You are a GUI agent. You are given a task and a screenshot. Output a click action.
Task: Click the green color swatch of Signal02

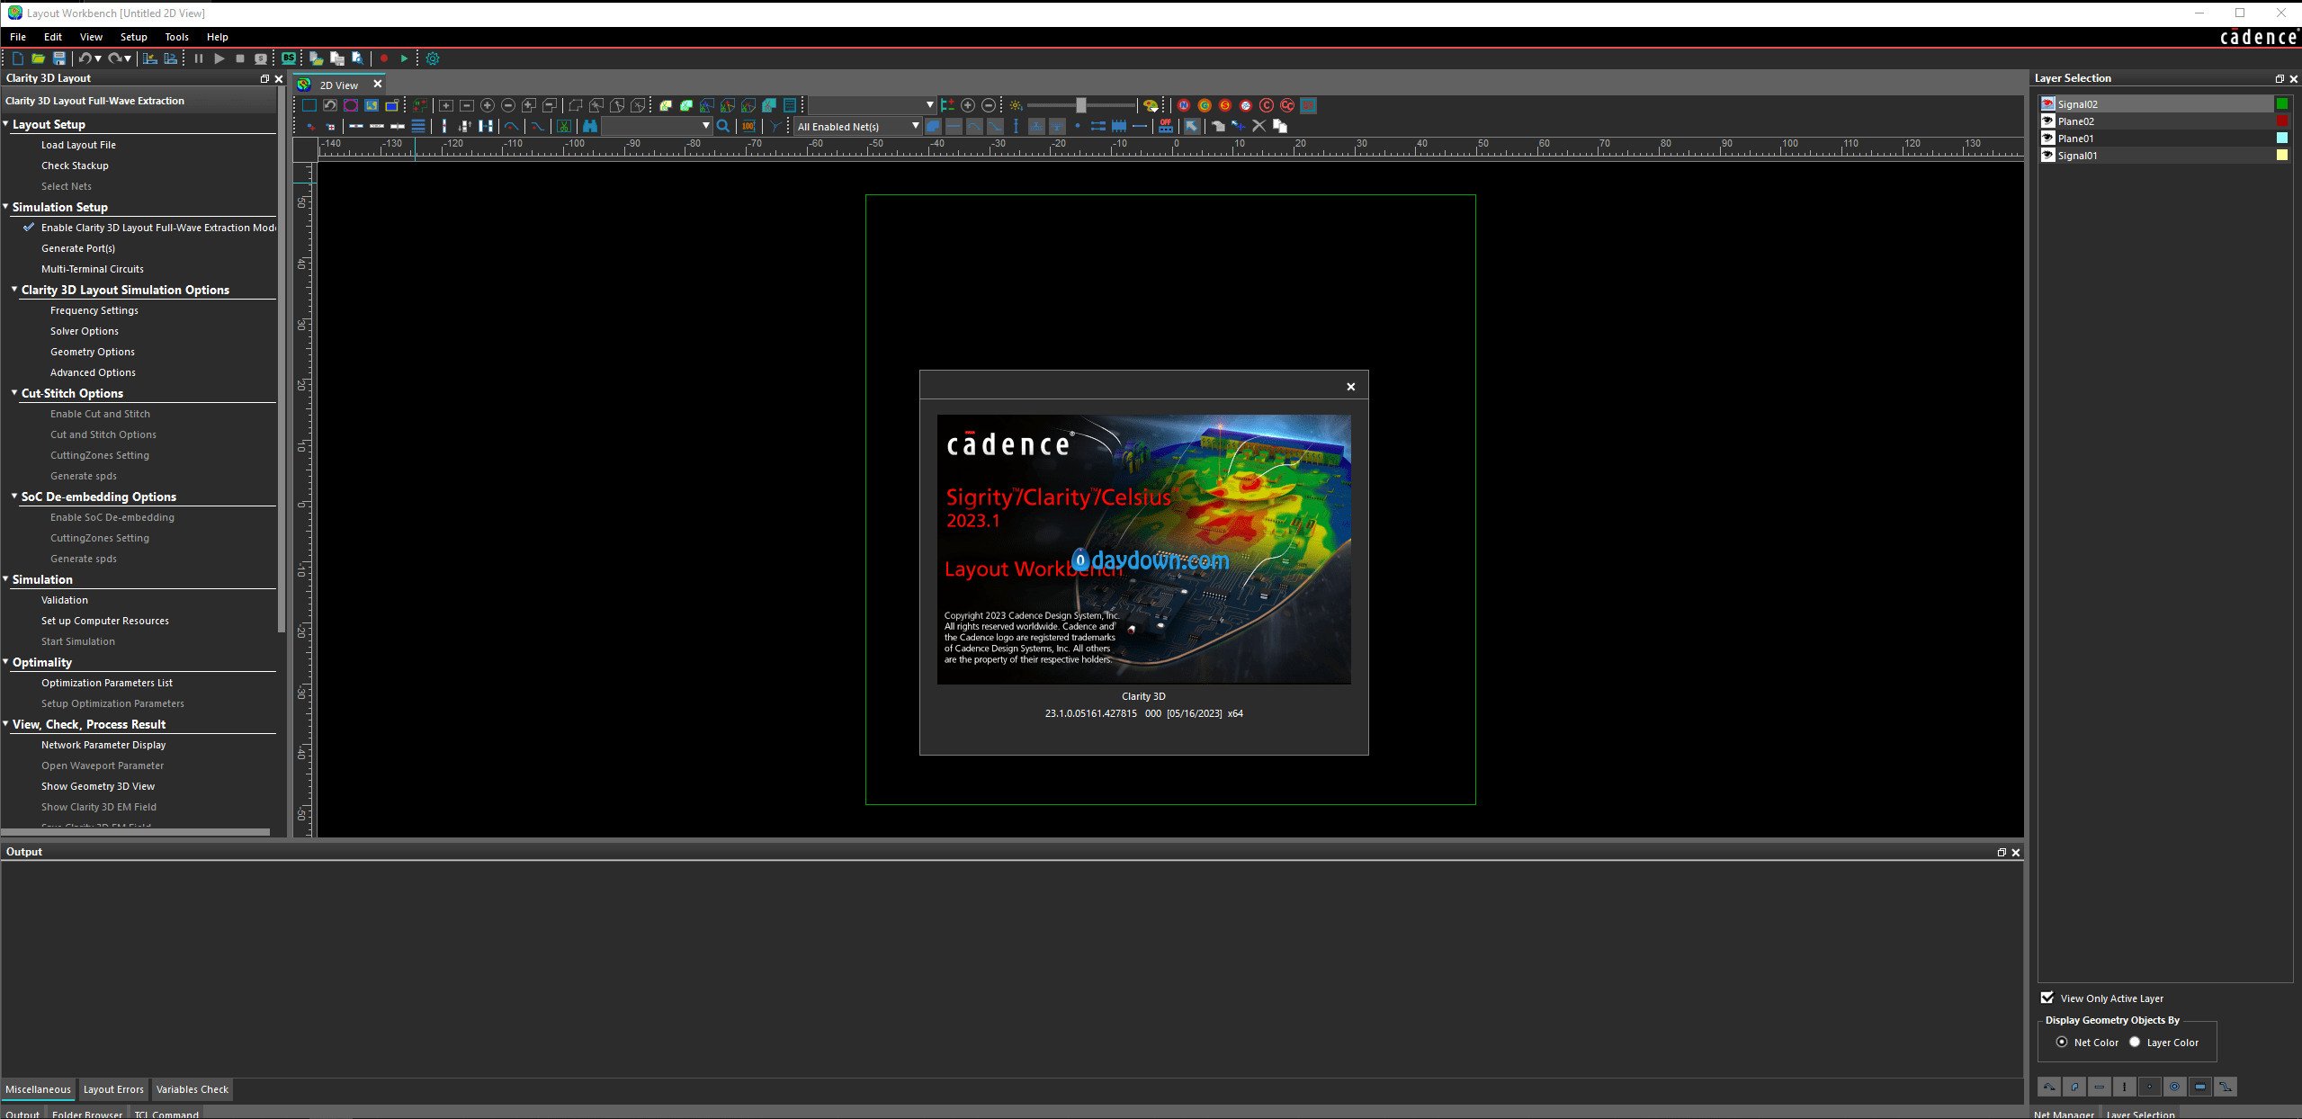(2281, 103)
